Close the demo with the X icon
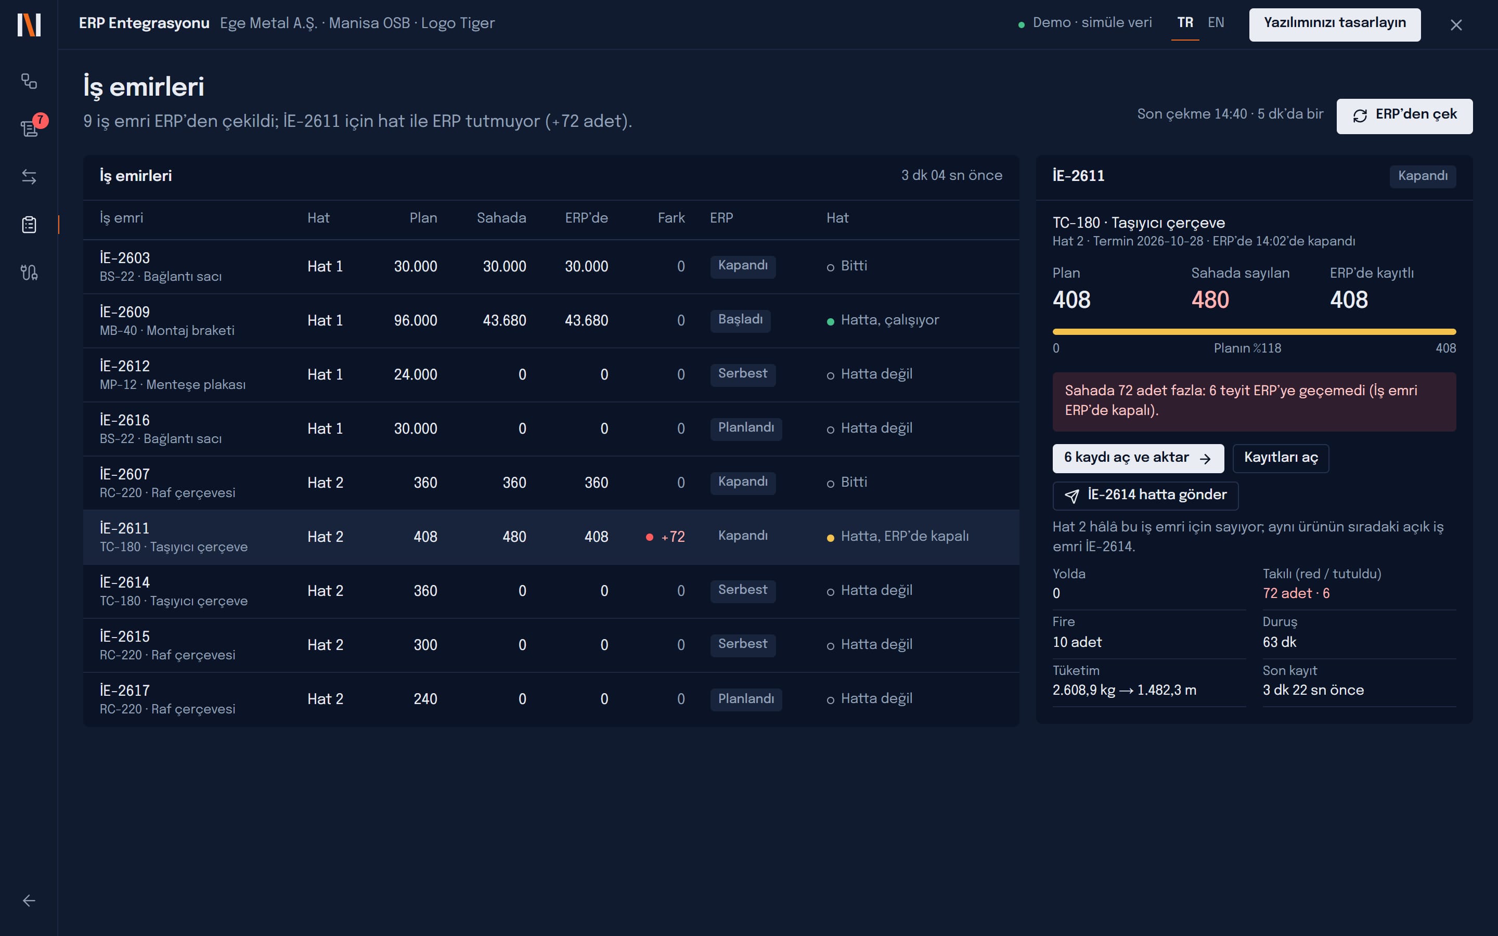The height and width of the screenshot is (936, 1498). 1456,25
